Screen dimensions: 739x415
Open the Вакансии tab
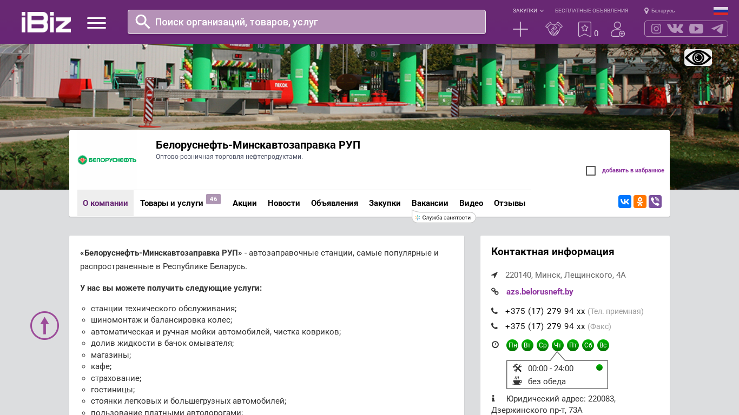tap(430, 203)
